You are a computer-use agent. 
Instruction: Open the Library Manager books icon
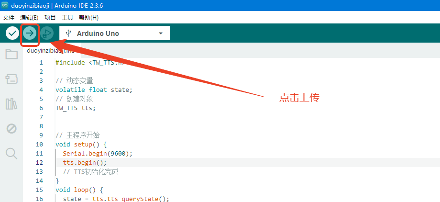click(x=11, y=104)
